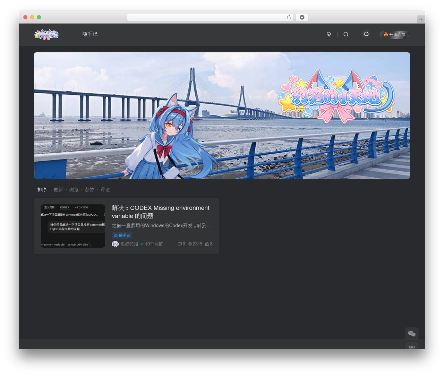
Task: Open the post titled 解决：CODEX Missing environment variable
Action: coord(161,212)
